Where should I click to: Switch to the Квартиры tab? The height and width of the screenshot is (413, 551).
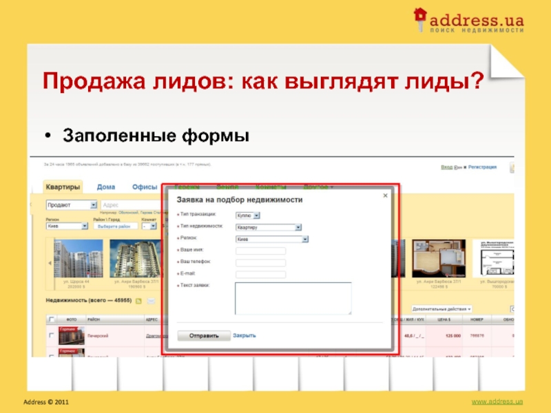(x=63, y=187)
